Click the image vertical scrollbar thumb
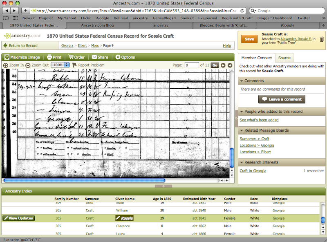327x242 pixels. (x=232, y=158)
